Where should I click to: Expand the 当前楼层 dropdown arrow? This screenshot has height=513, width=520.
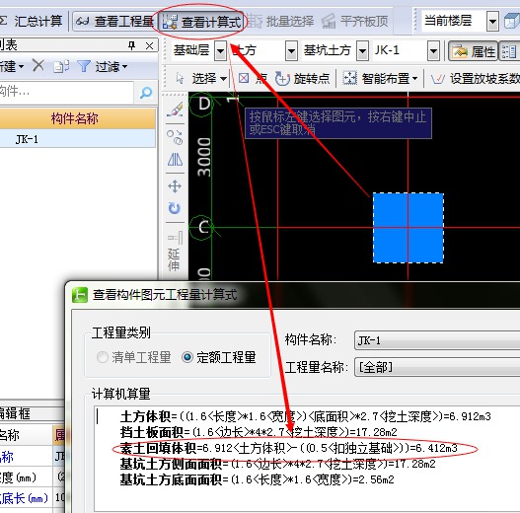coord(492,22)
